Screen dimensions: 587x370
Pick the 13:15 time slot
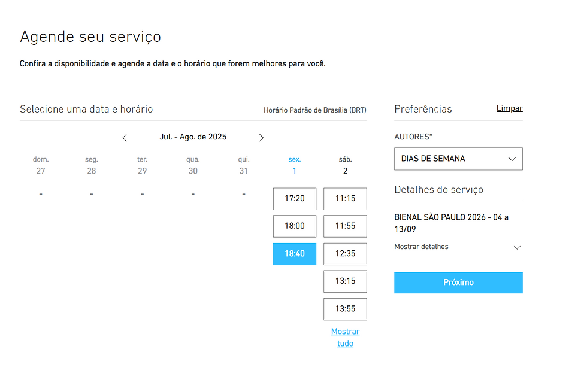click(345, 281)
